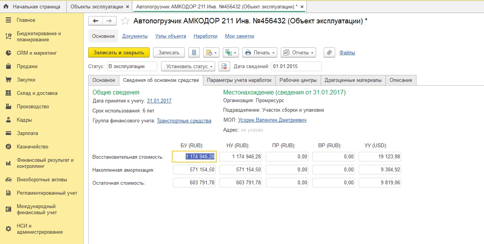Switch to the Рабочие центры tab

point(298,80)
